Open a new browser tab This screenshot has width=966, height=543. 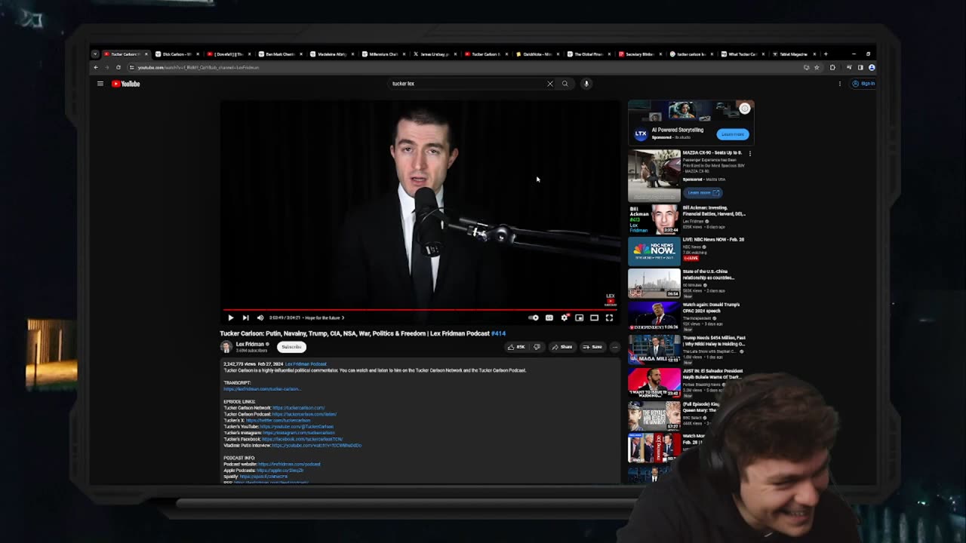(x=826, y=54)
